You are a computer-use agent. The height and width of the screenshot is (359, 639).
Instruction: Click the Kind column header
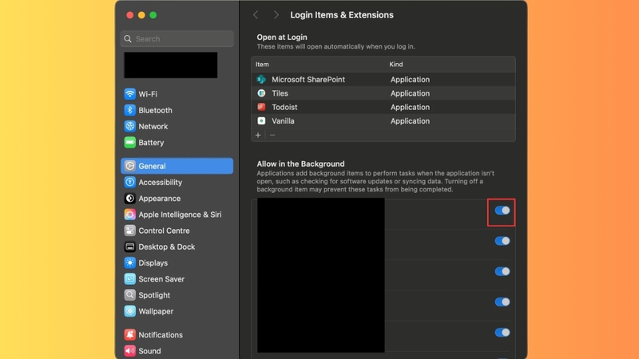click(x=395, y=65)
